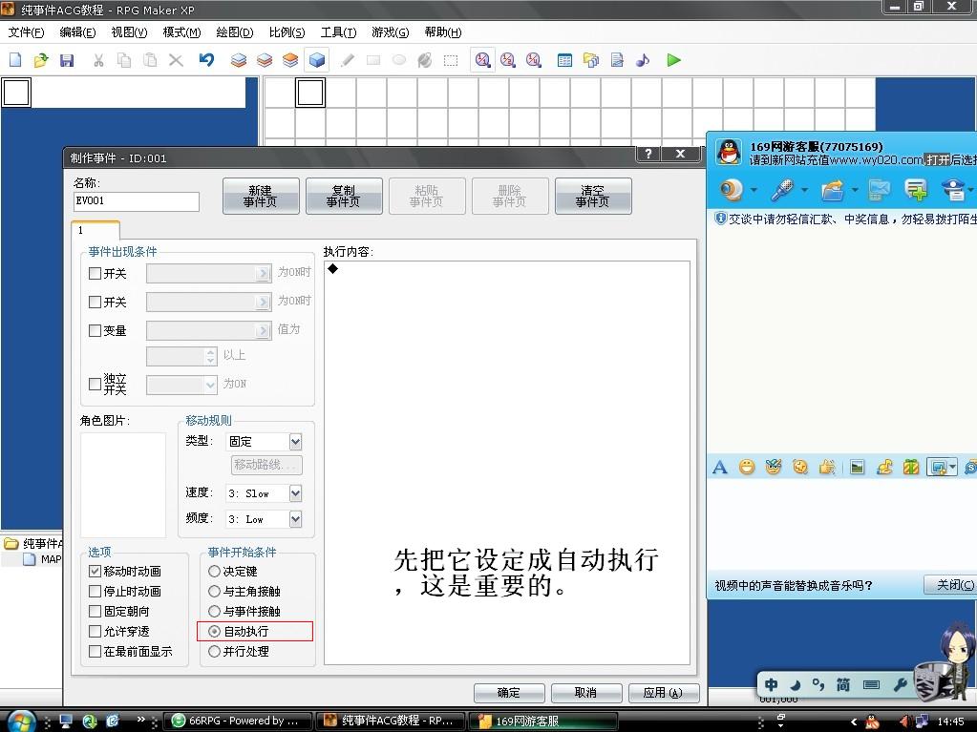Viewport: 977px width, 732px height.
Task: Open the sound test music note icon
Action: point(643,60)
